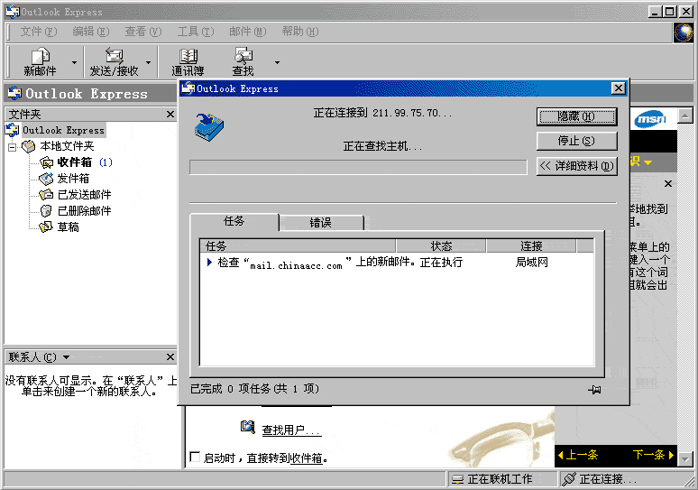Click the Find People (查找用户) link
Screen dimensions: 698x490
[291, 430]
